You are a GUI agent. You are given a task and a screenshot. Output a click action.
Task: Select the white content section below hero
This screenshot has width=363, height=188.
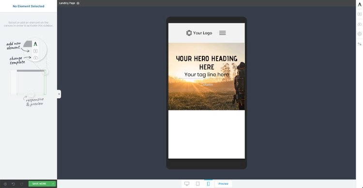tap(207, 134)
